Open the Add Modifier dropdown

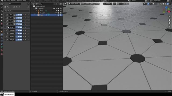[17, 11]
